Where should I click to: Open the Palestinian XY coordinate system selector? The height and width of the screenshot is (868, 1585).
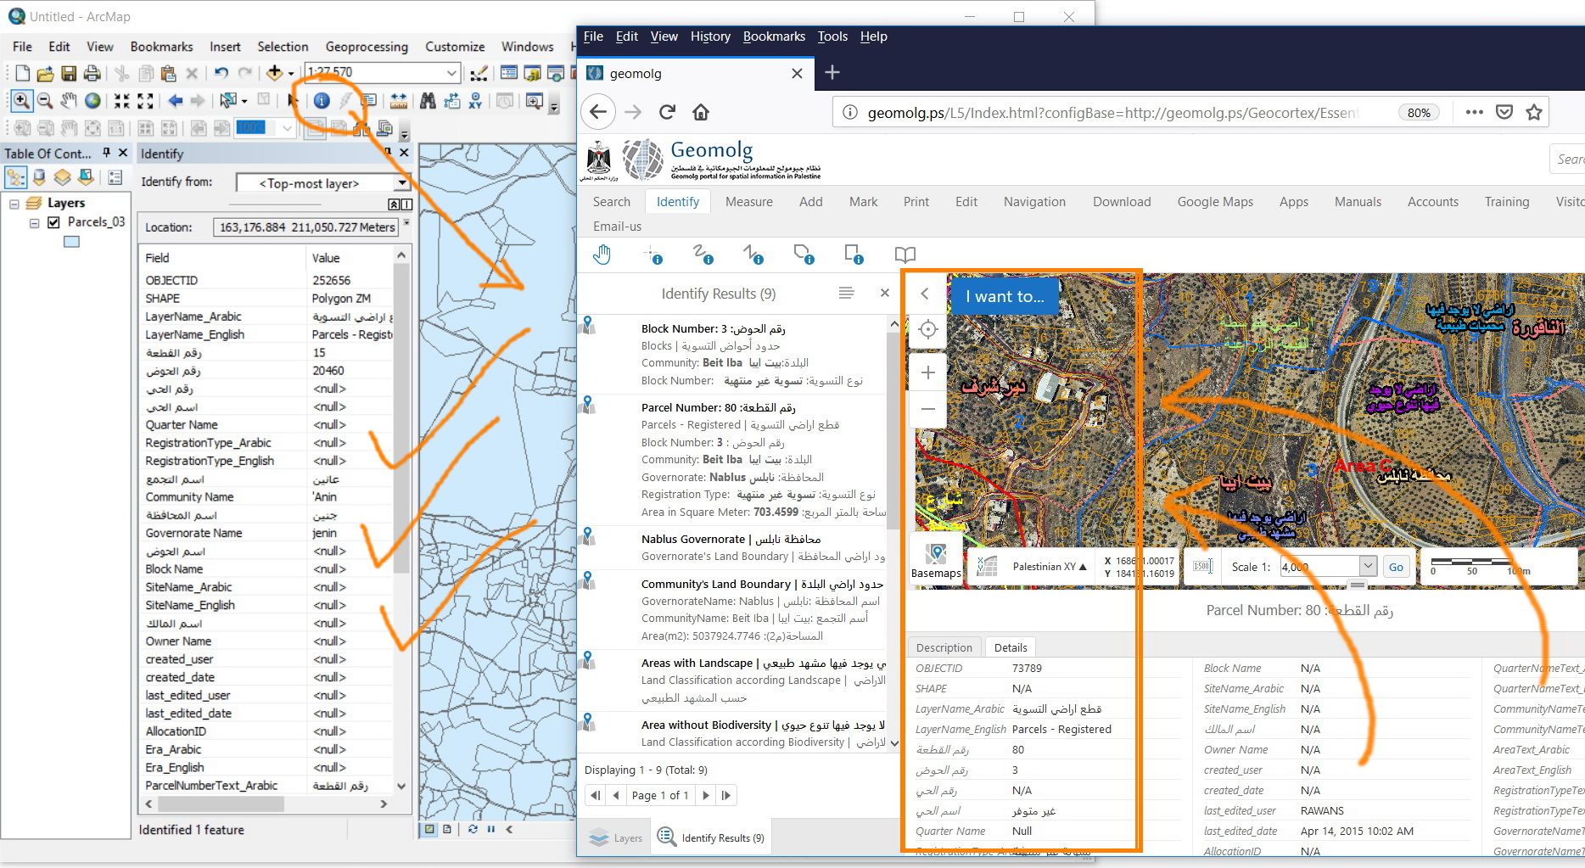click(x=1050, y=567)
